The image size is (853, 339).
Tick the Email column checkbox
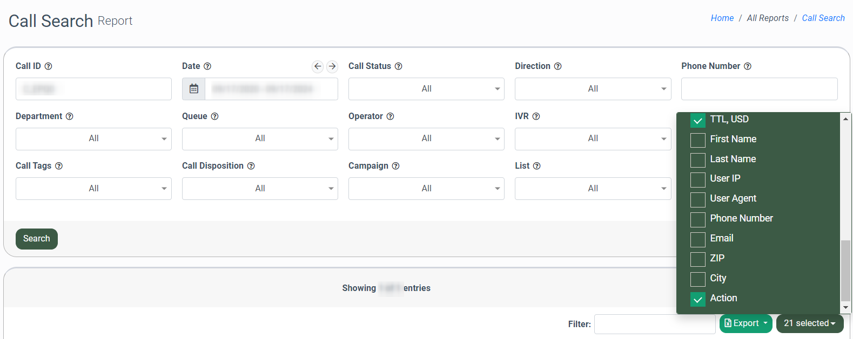pyautogui.click(x=697, y=239)
